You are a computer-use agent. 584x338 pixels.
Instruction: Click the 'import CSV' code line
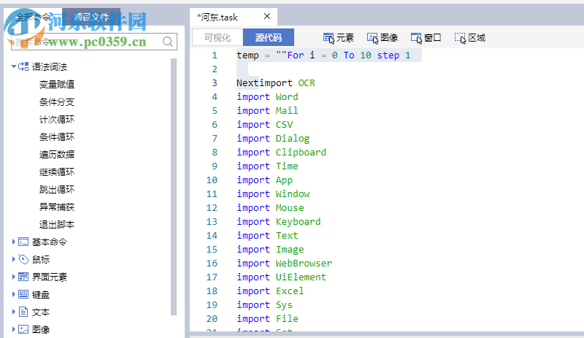pos(265,125)
